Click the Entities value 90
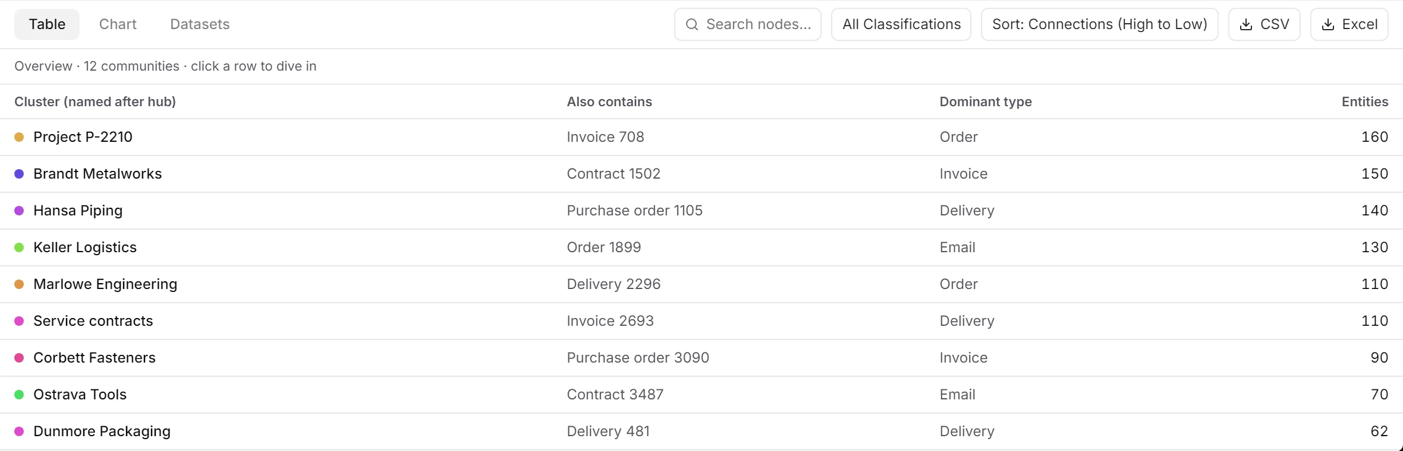1403x451 pixels. 1379,358
